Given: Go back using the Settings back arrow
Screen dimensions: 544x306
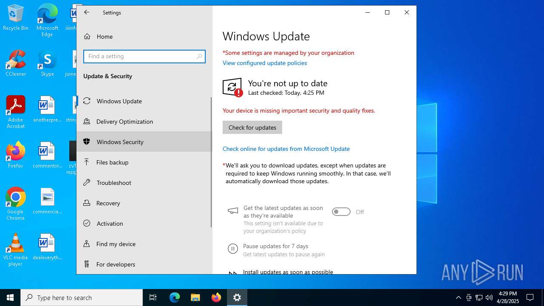Looking at the screenshot, I should [x=87, y=12].
